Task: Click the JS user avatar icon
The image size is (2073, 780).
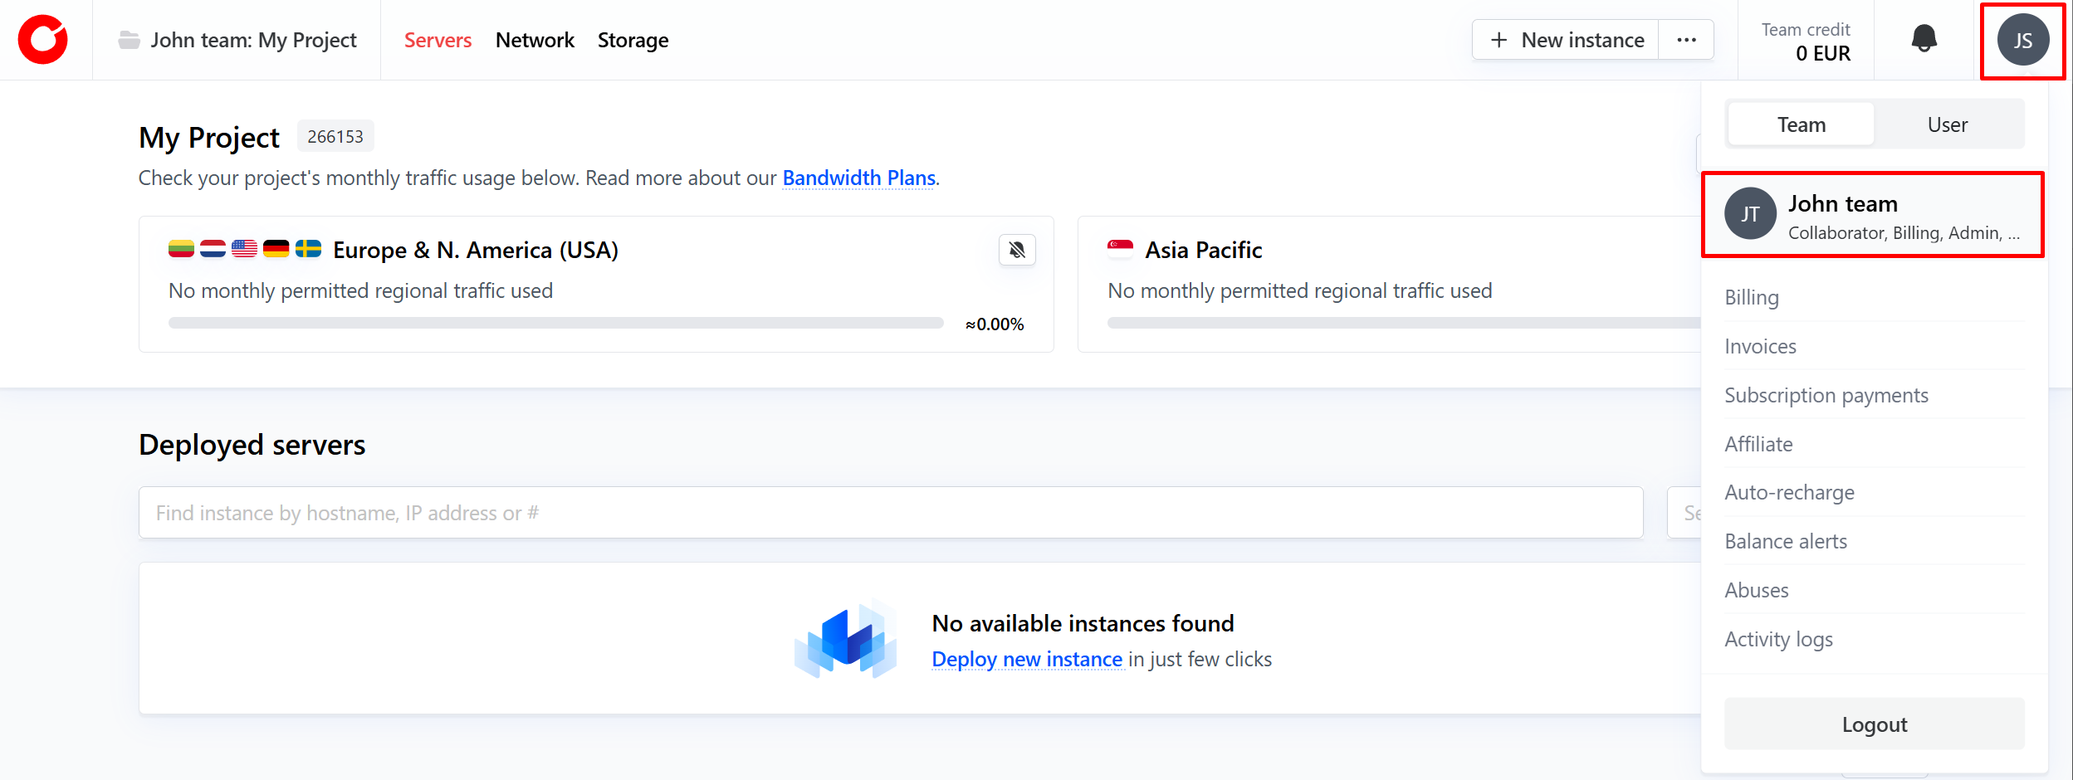Action: (2022, 40)
